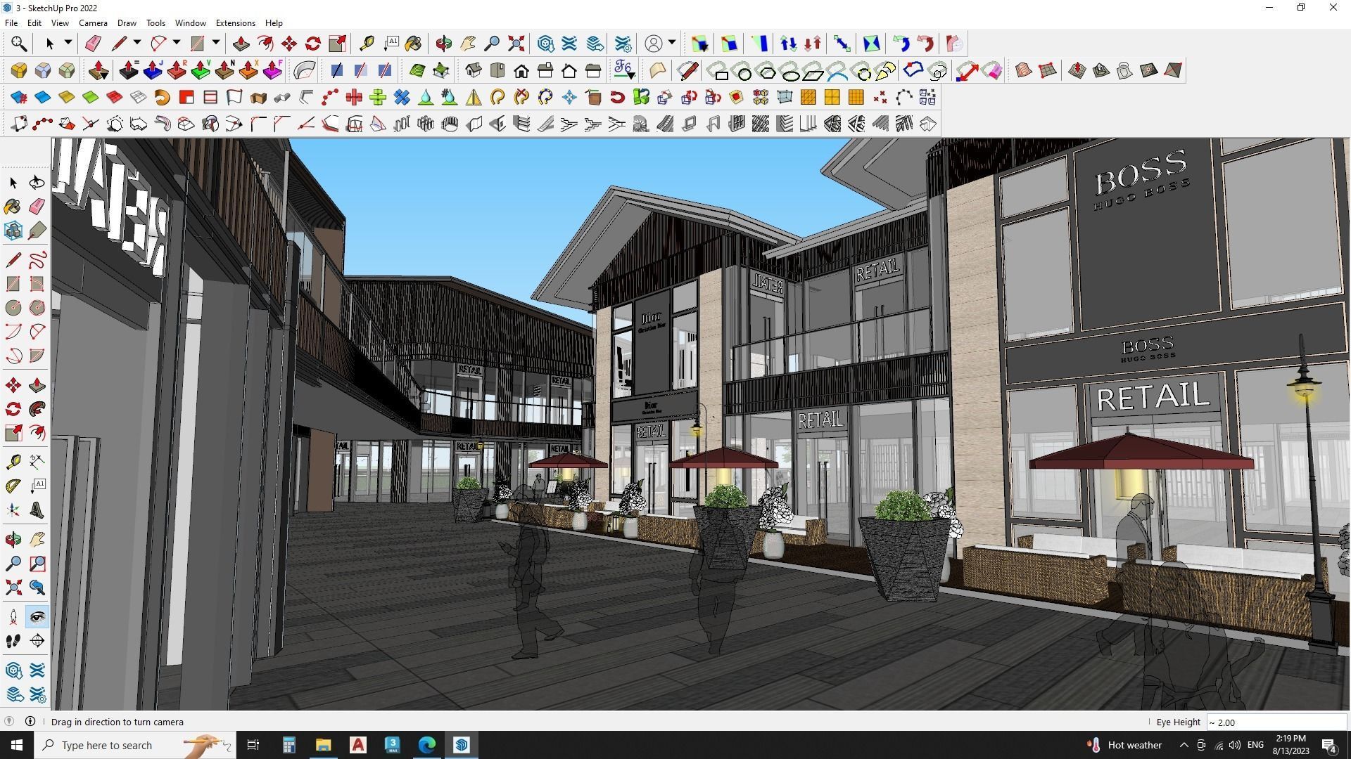Click the undo blue curved arrow icon

[x=901, y=44]
